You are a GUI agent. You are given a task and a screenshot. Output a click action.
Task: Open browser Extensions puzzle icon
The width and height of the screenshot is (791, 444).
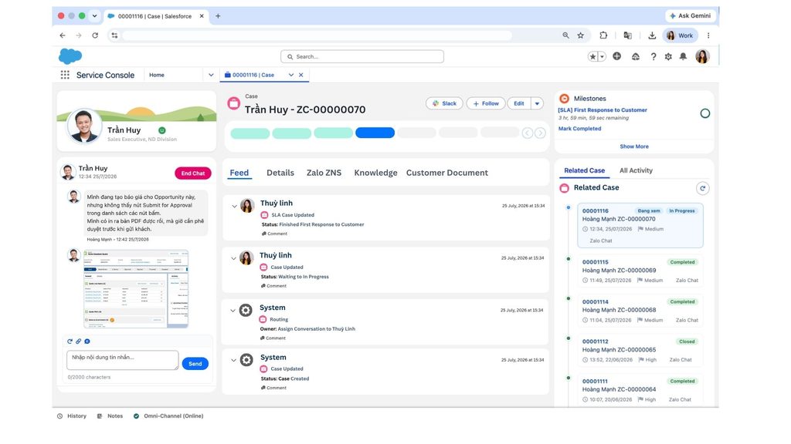pos(603,35)
